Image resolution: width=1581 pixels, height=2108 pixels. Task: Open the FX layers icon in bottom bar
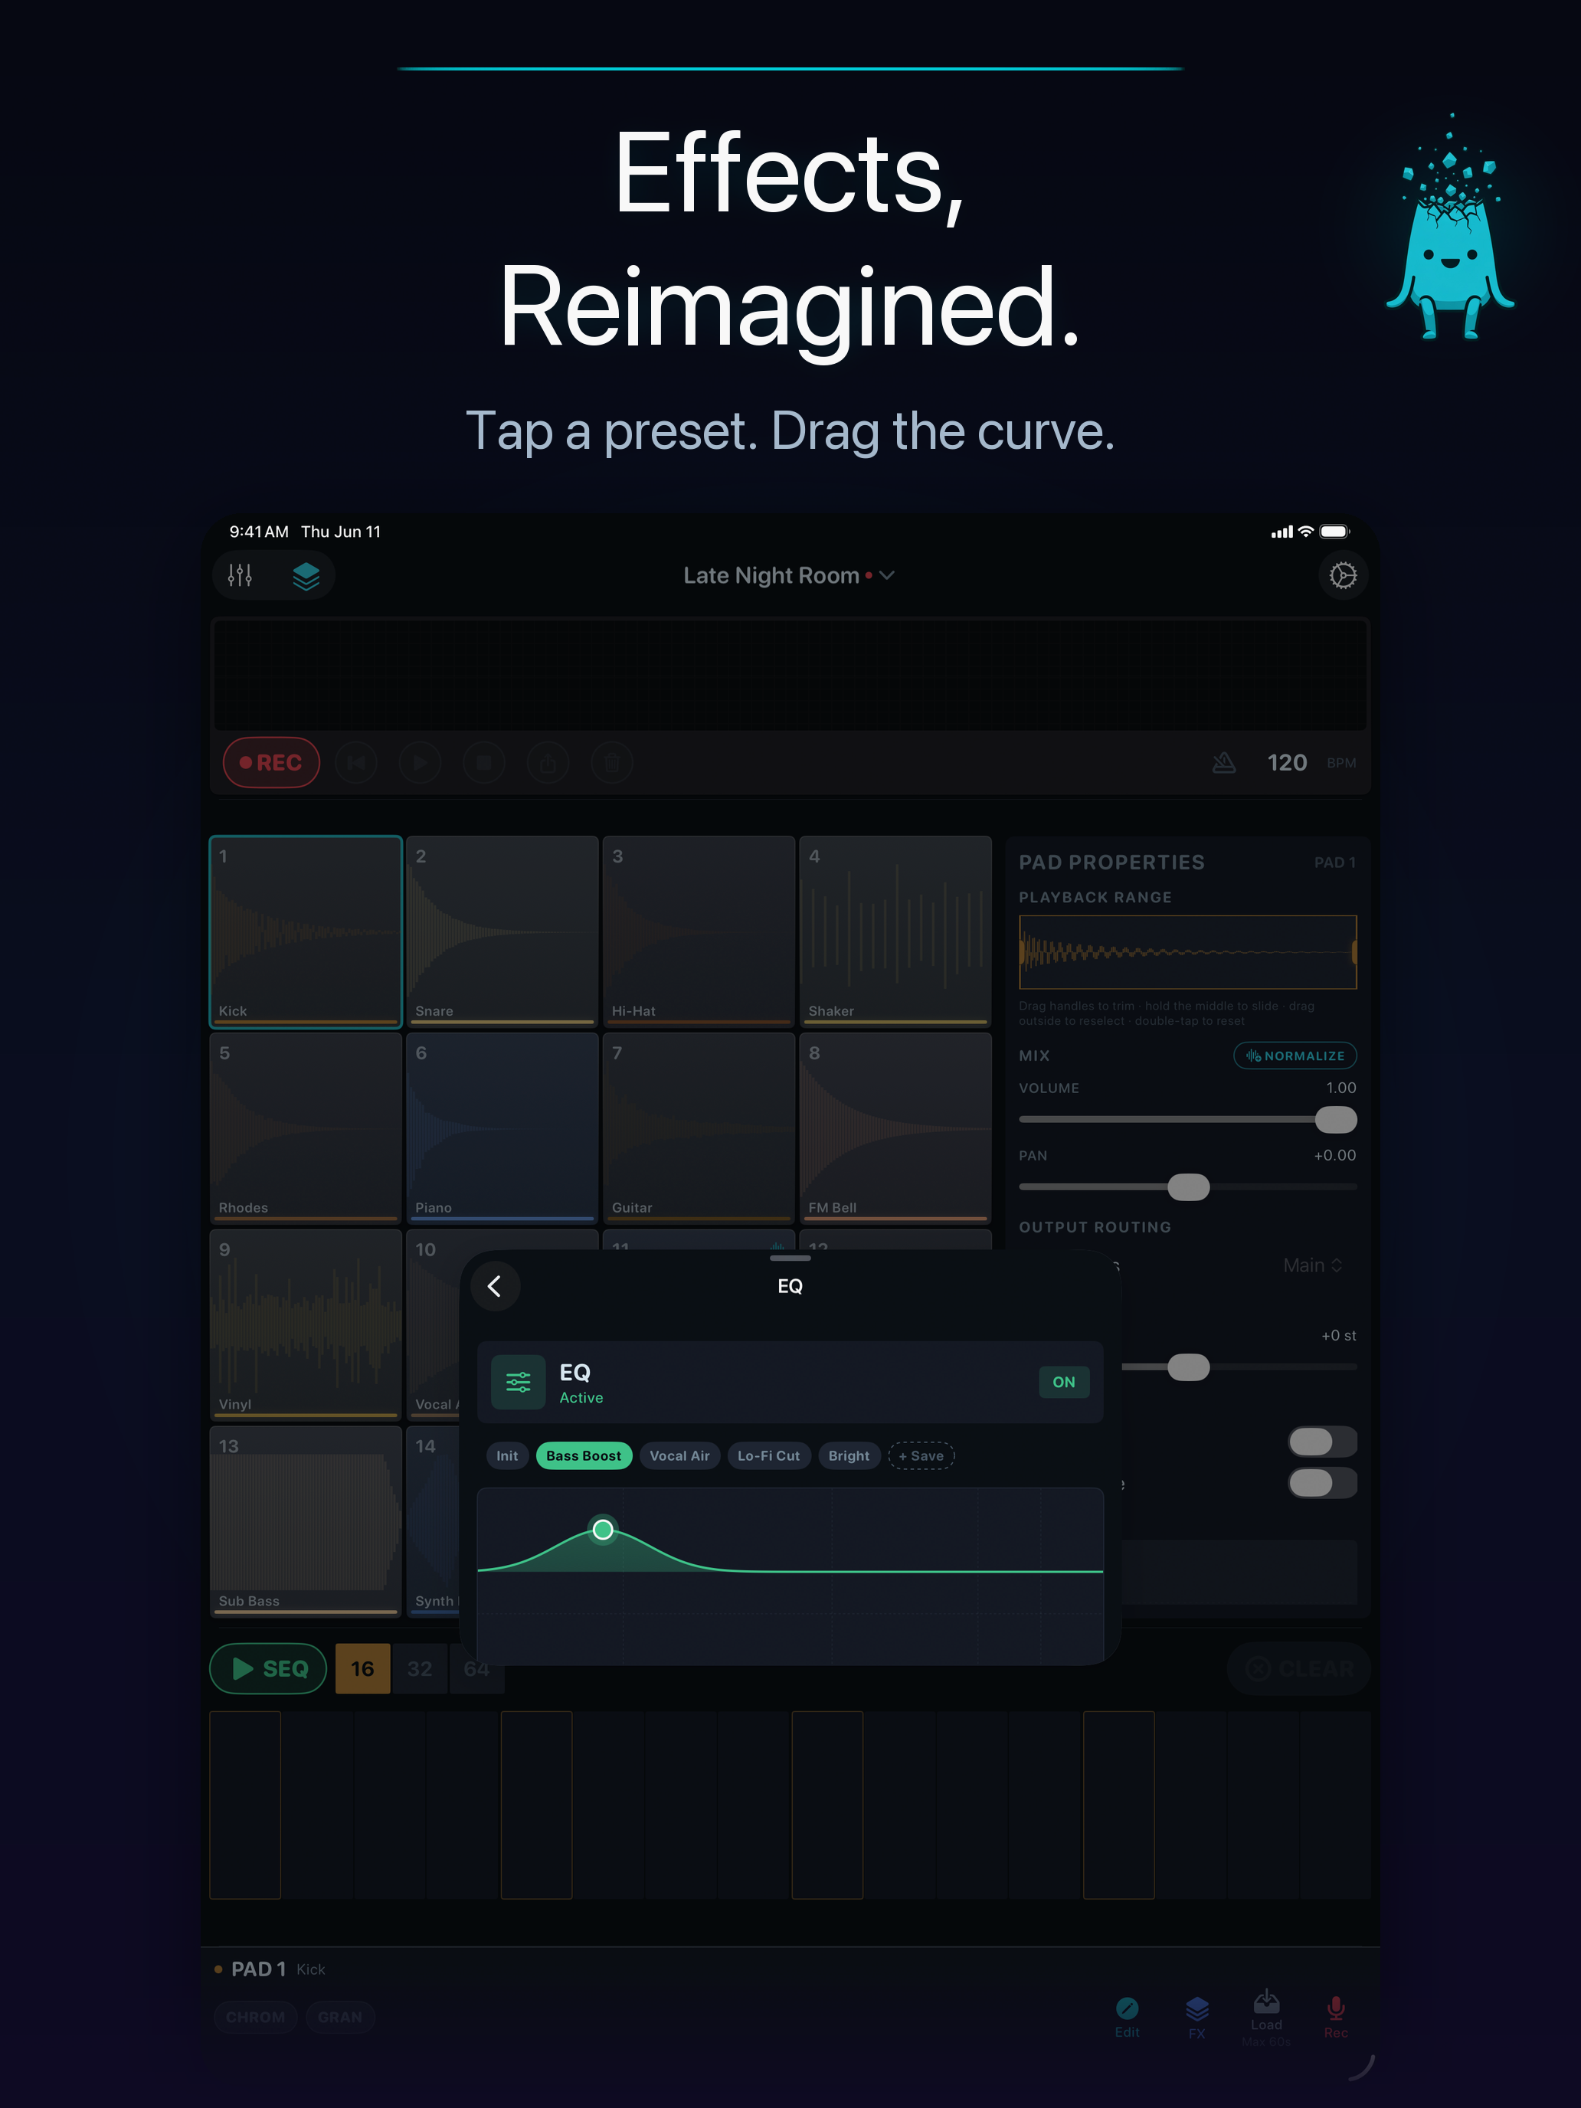pyautogui.click(x=1197, y=2009)
